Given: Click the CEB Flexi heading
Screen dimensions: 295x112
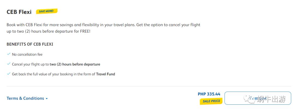Looking at the screenshot, I should pos(19,12).
